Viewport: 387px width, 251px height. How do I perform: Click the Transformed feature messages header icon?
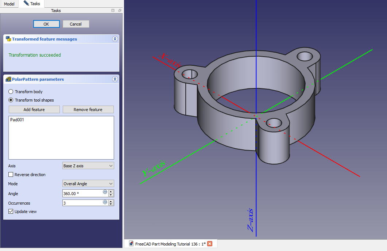click(x=8, y=39)
